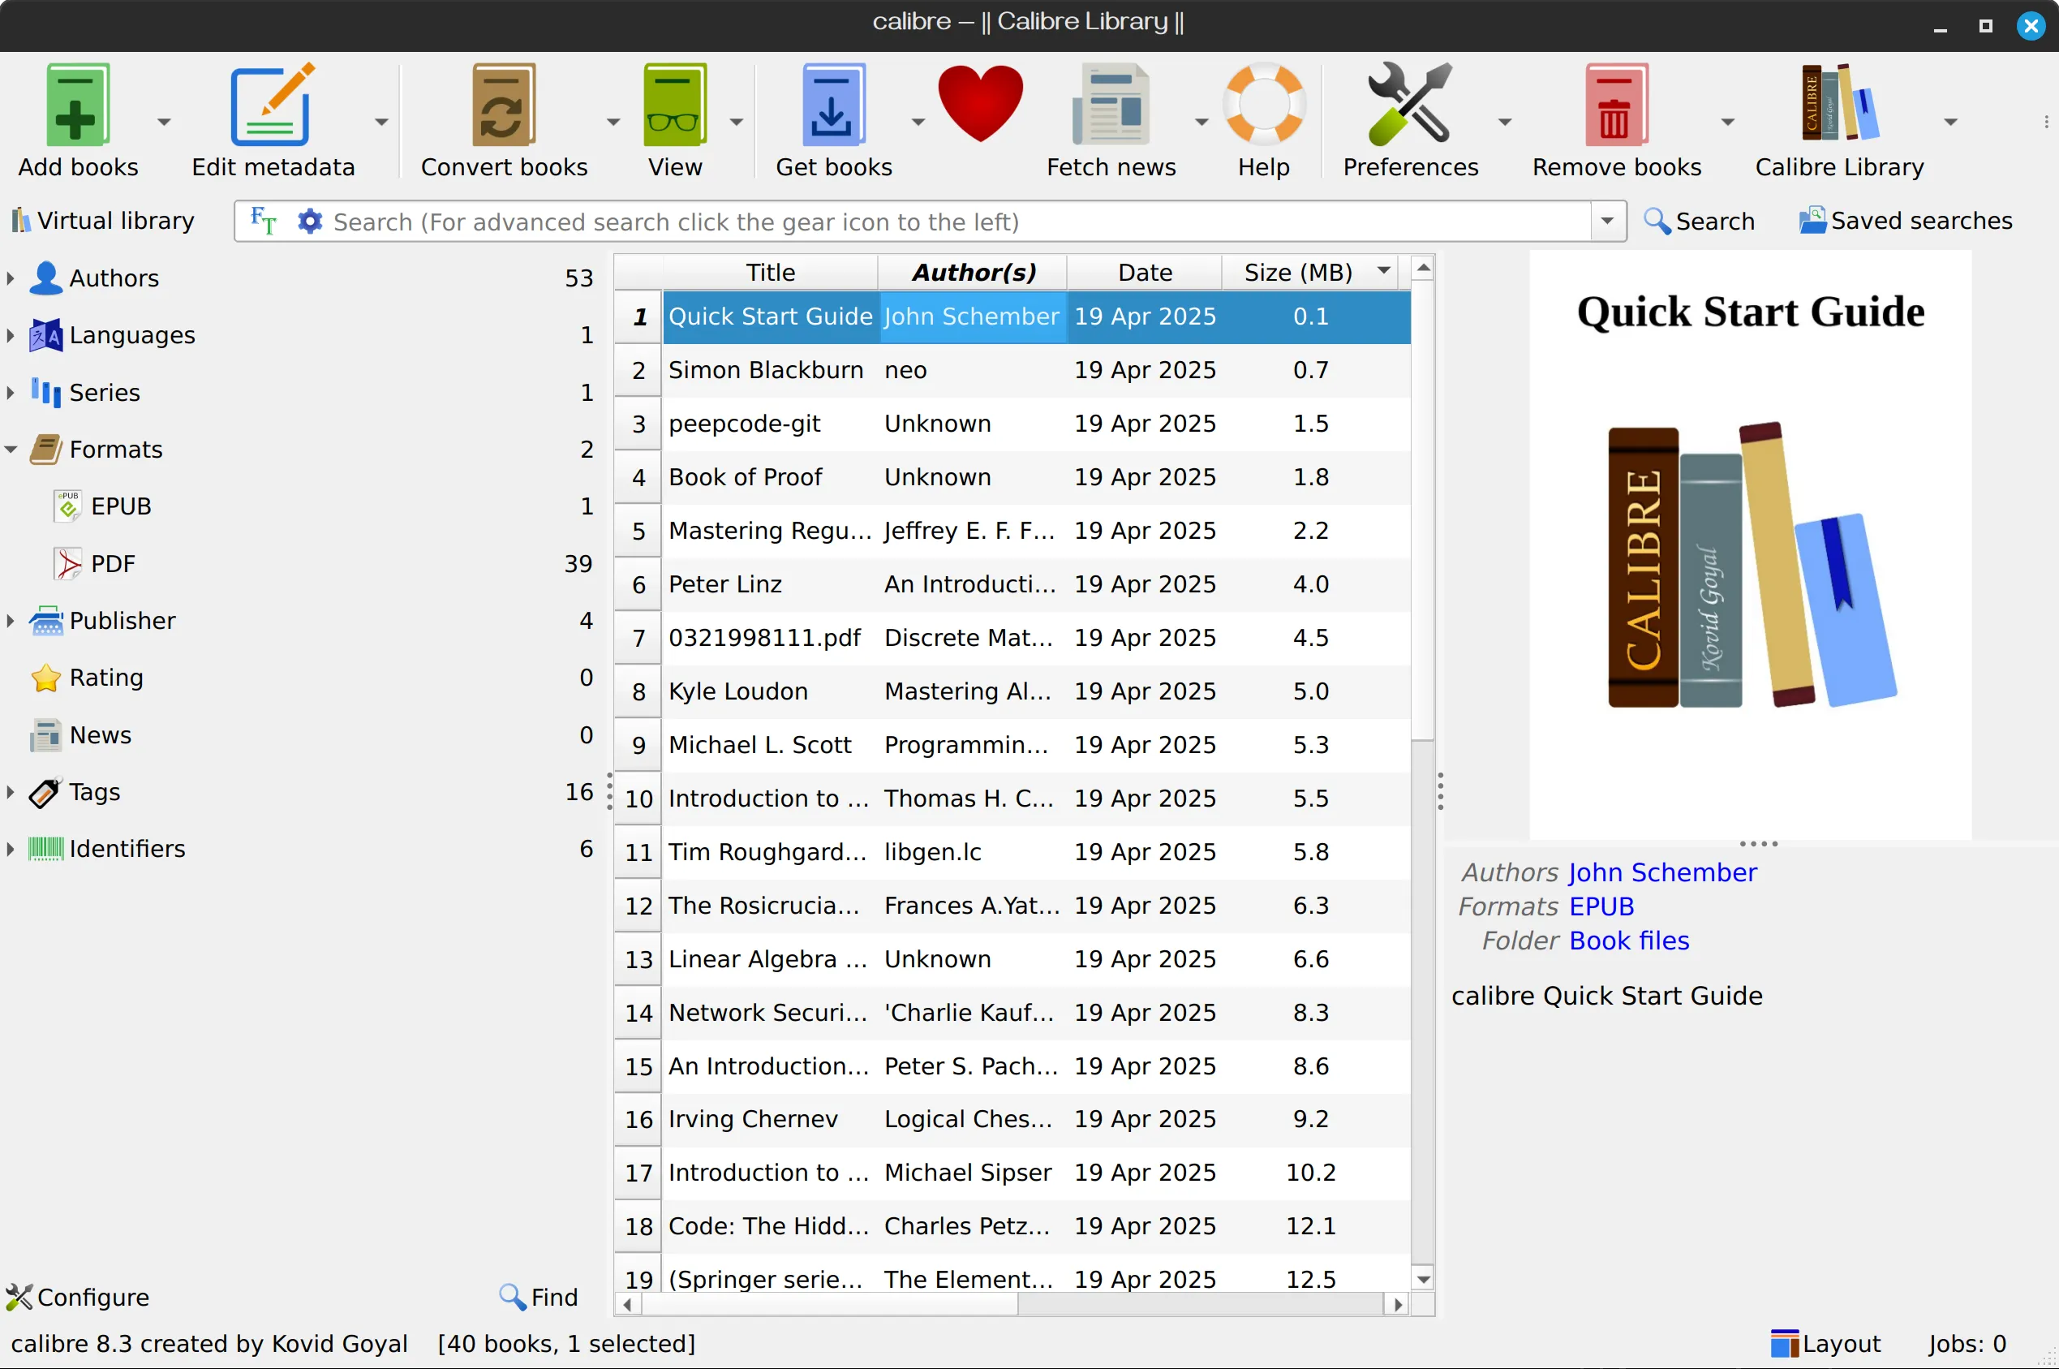
Task: Filter by PDF format
Action: click(113, 564)
